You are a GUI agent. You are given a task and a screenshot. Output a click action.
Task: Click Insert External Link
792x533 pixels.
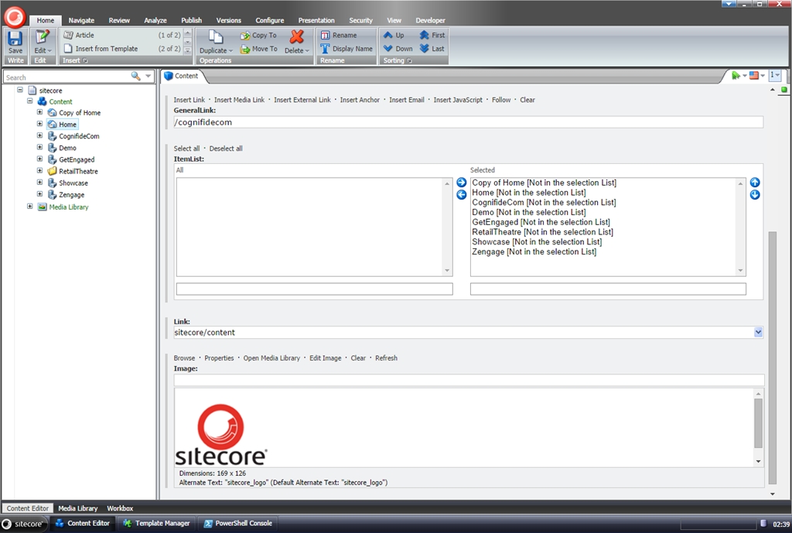click(x=302, y=100)
